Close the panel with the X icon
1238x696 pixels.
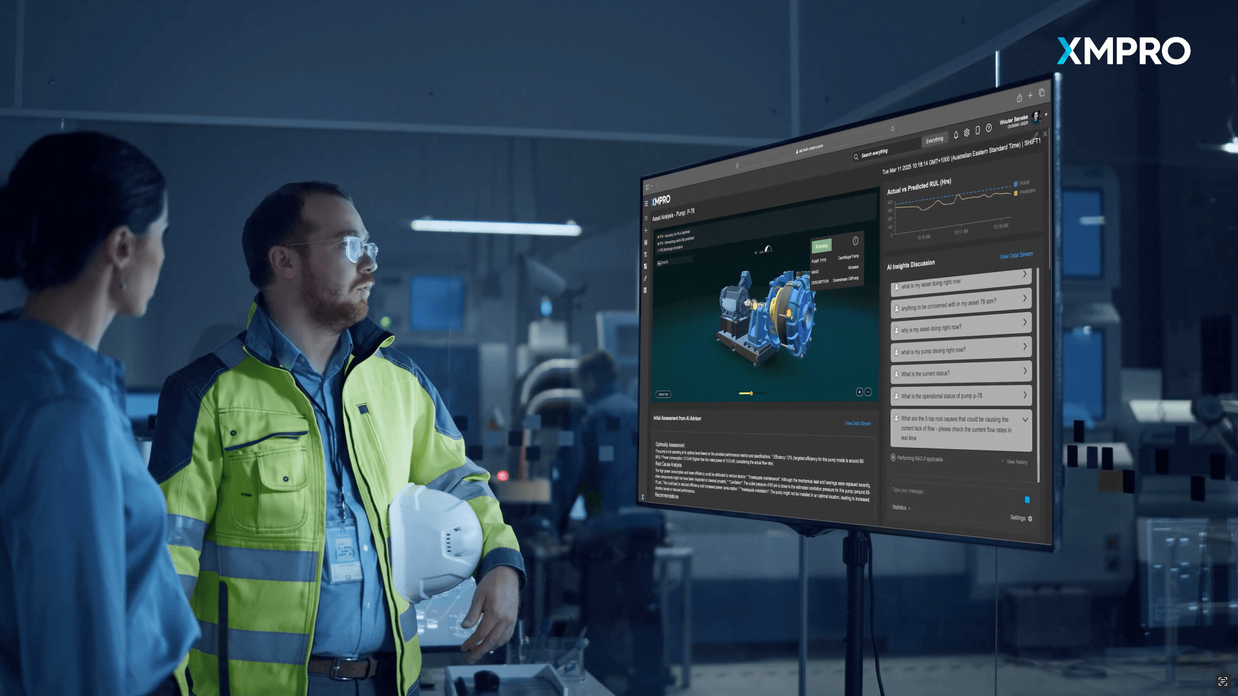[1045, 133]
